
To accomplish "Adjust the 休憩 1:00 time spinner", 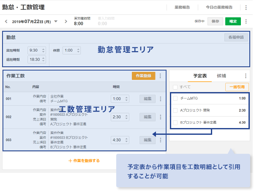I will (x=78, y=50).
